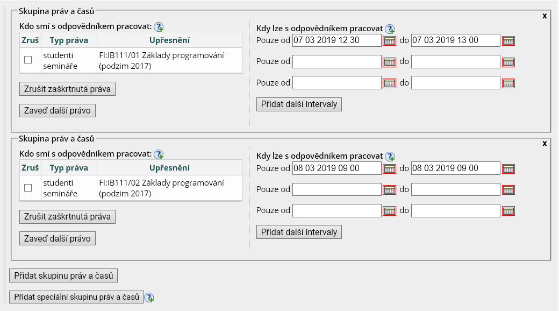Click the end field containing 08 03 2019 09 00

point(455,168)
